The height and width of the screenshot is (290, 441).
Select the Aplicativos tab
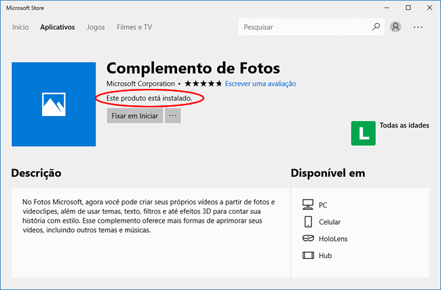coord(57,27)
